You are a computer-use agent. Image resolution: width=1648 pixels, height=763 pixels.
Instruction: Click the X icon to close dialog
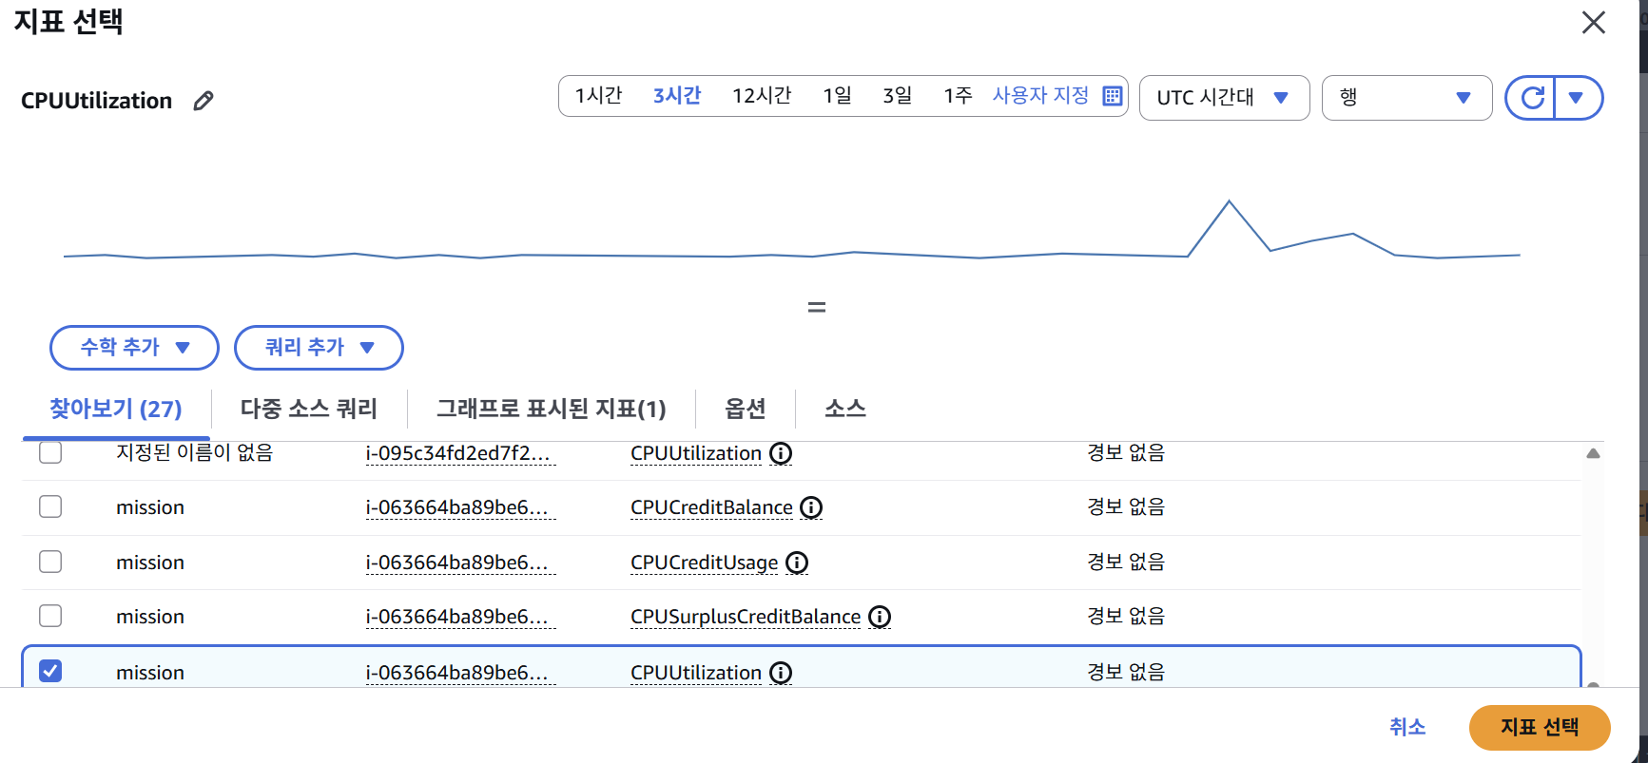(1593, 23)
